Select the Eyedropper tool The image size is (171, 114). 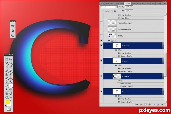(11, 67)
